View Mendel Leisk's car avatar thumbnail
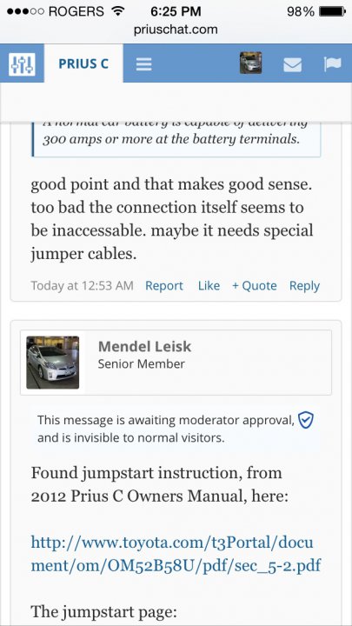Viewport: 352px width, 626px height. coord(53,363)
